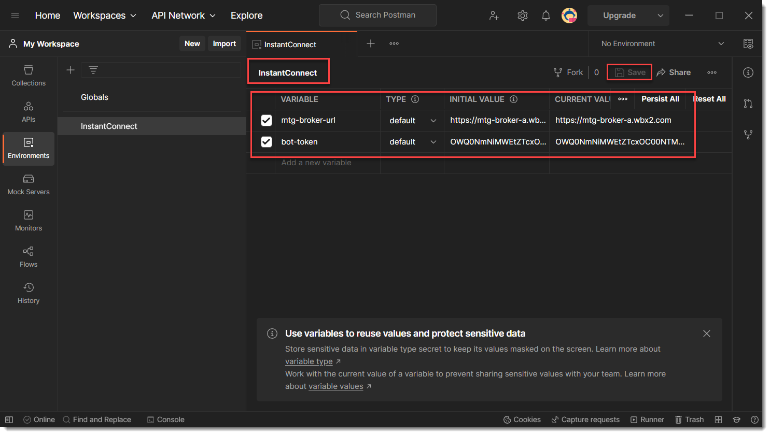Open the Console in status bar
The width and height of the screenshot is (770, 435).
click(x=166, y=419)
